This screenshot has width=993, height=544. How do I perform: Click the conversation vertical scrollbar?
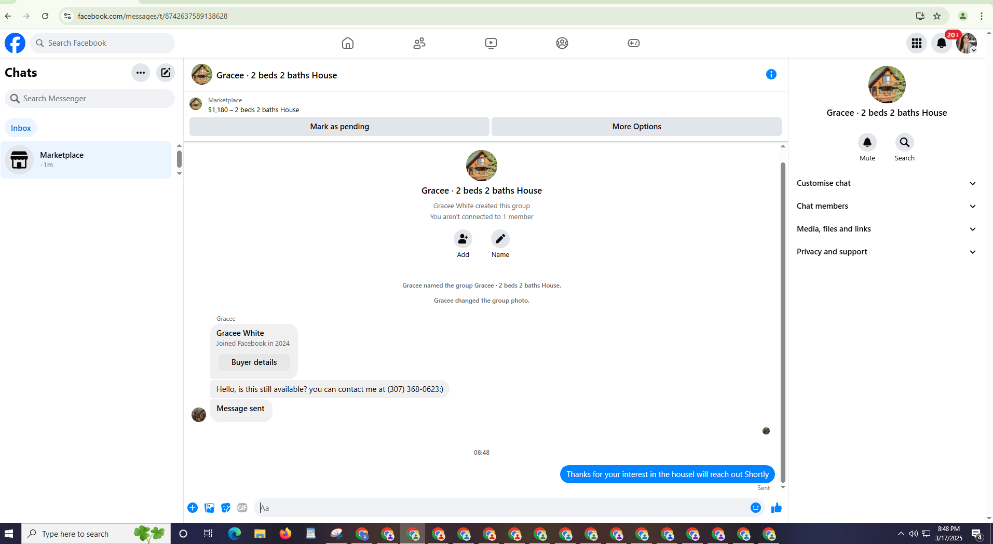coord(783,322)
